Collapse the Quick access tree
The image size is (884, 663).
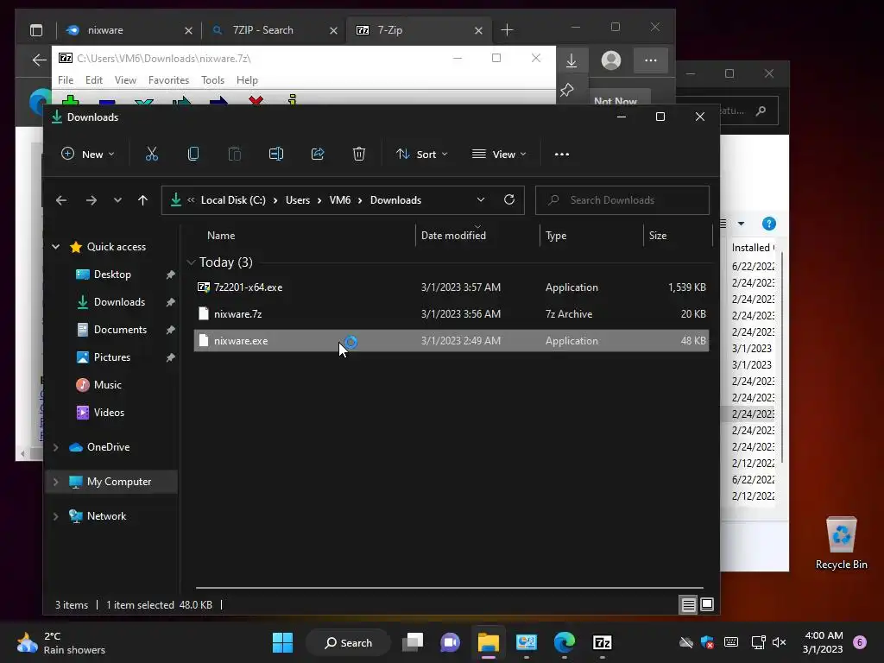pos(56,246)
